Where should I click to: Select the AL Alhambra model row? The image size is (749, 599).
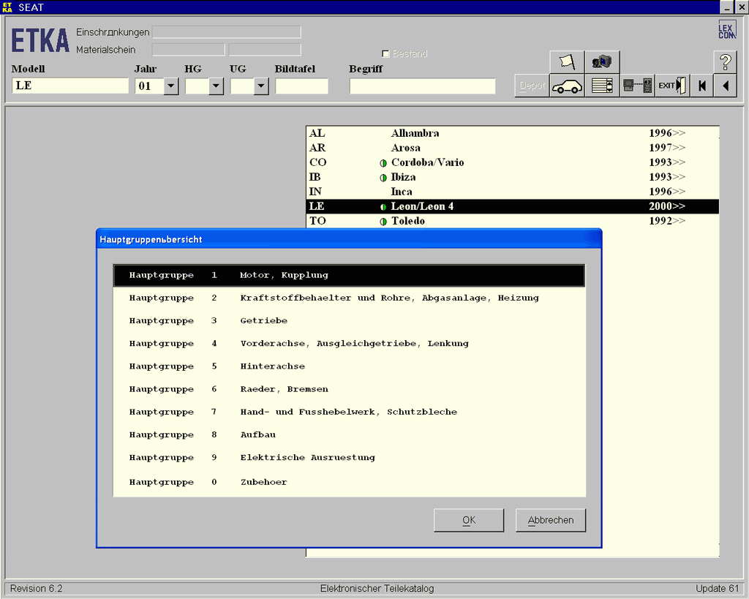[512, 133]
